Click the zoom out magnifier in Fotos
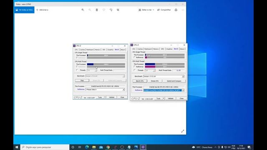 [90, 10]
